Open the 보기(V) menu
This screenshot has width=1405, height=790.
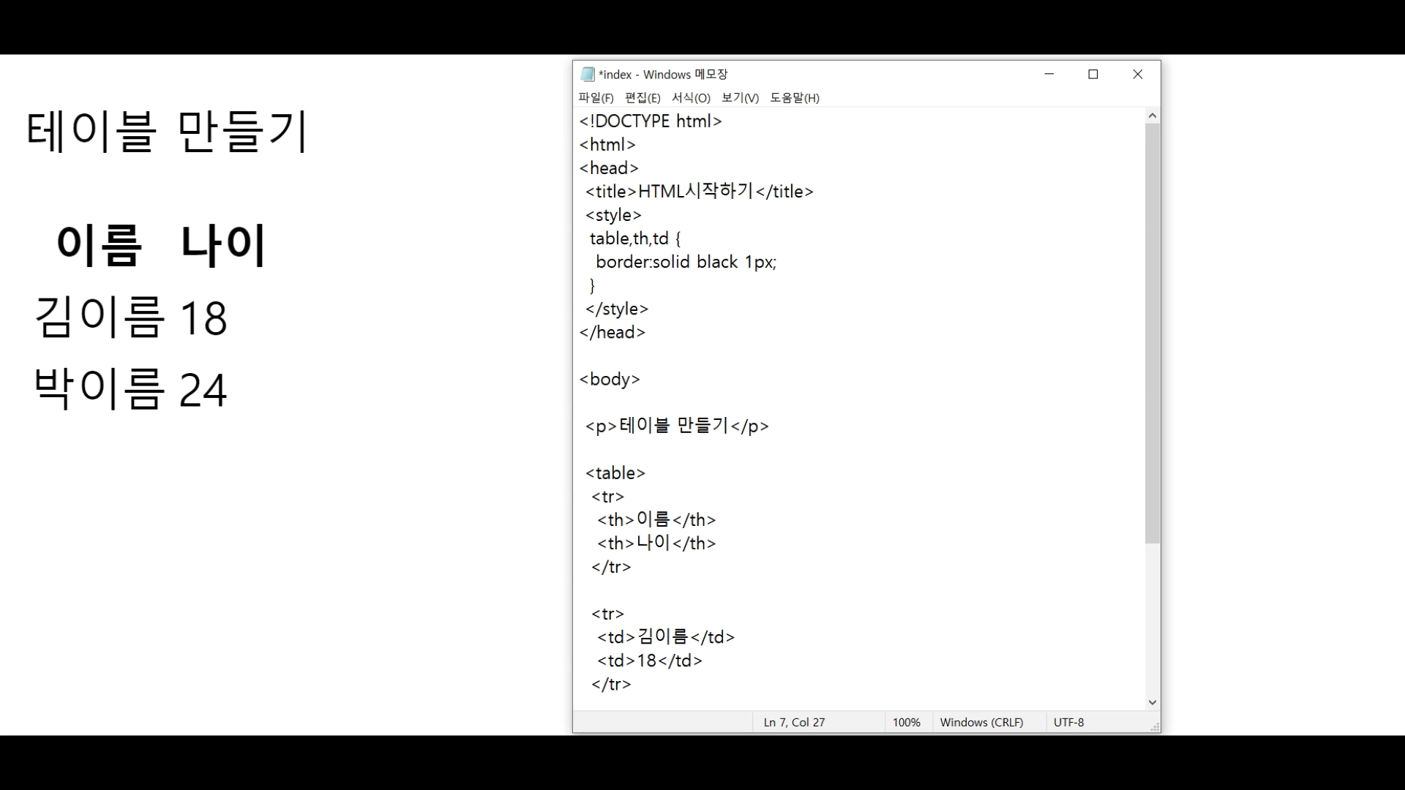(x=740, y=98)
